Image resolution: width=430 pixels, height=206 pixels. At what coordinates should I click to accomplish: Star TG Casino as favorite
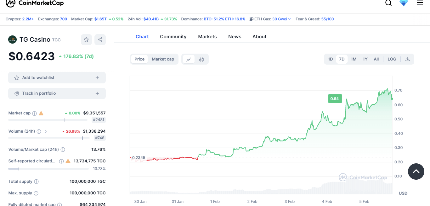pos(86,40)
